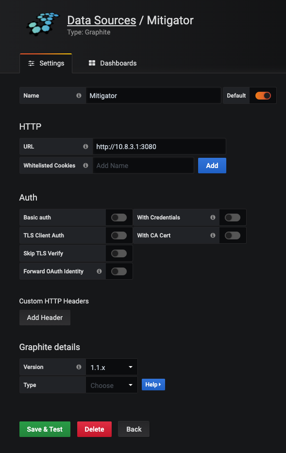Enable the With Credentials switch
286x453 pixels.
233,217
